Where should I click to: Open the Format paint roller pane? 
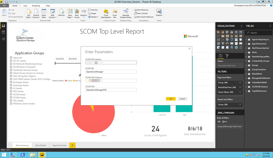coord(227,56)
